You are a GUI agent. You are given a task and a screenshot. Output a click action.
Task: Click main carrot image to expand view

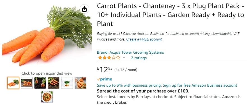(47, 35)
